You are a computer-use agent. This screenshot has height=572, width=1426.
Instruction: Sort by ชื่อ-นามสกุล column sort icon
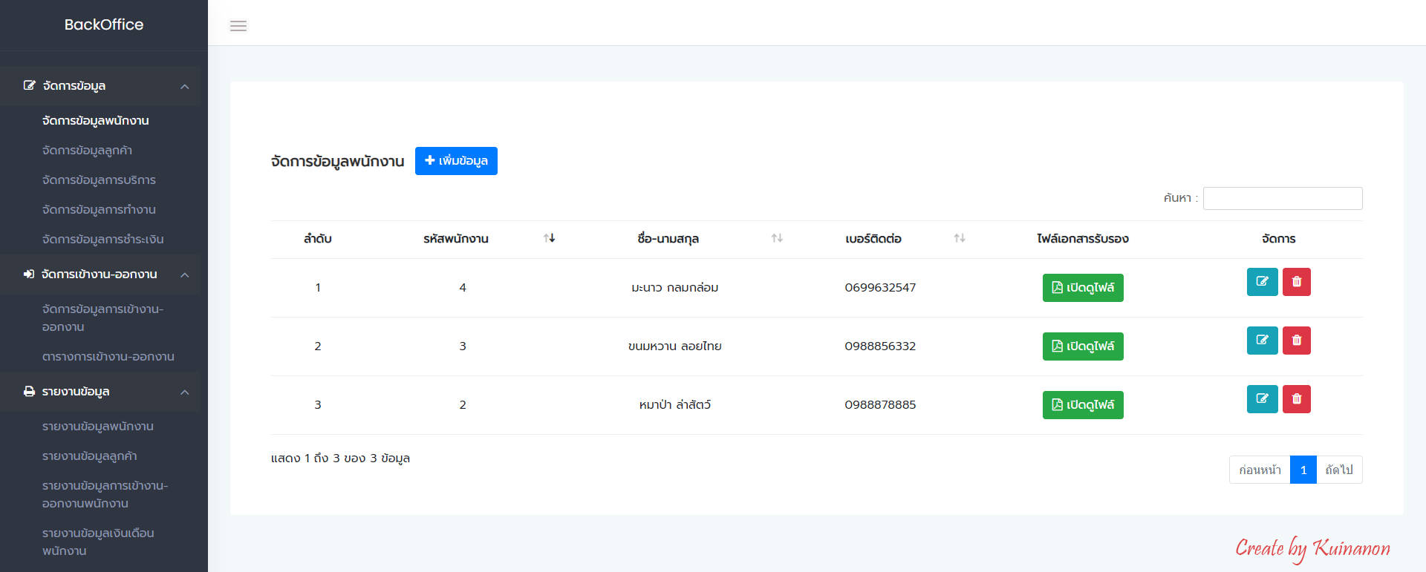[x=777, y=238]
